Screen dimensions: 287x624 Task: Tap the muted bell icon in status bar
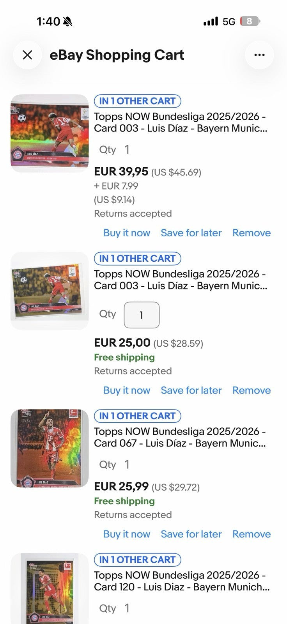[67, 21]
